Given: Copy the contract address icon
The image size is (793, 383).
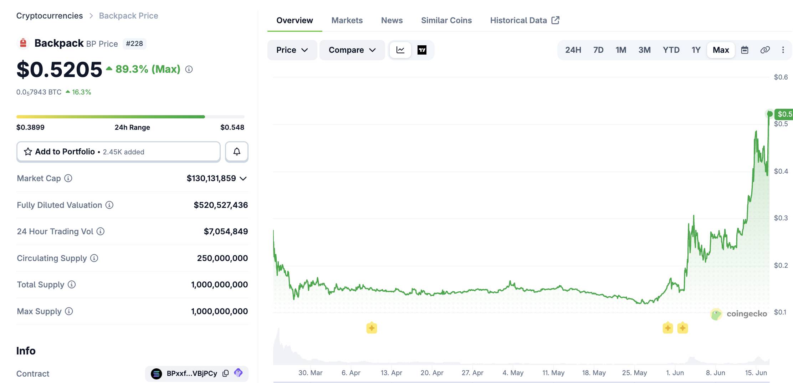Looking at the screenshot, I should click(x=225, y=373).
